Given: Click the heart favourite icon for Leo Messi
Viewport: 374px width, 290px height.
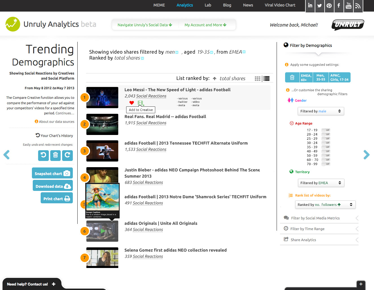Looking at the screenshot, I should pyautogui.click(x=132, y=103).
